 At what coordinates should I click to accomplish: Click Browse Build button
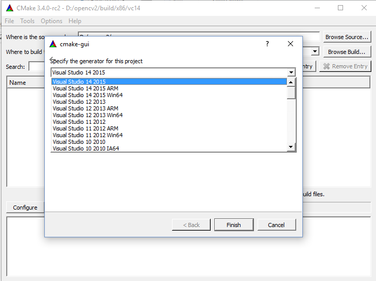tap(347, 52)
